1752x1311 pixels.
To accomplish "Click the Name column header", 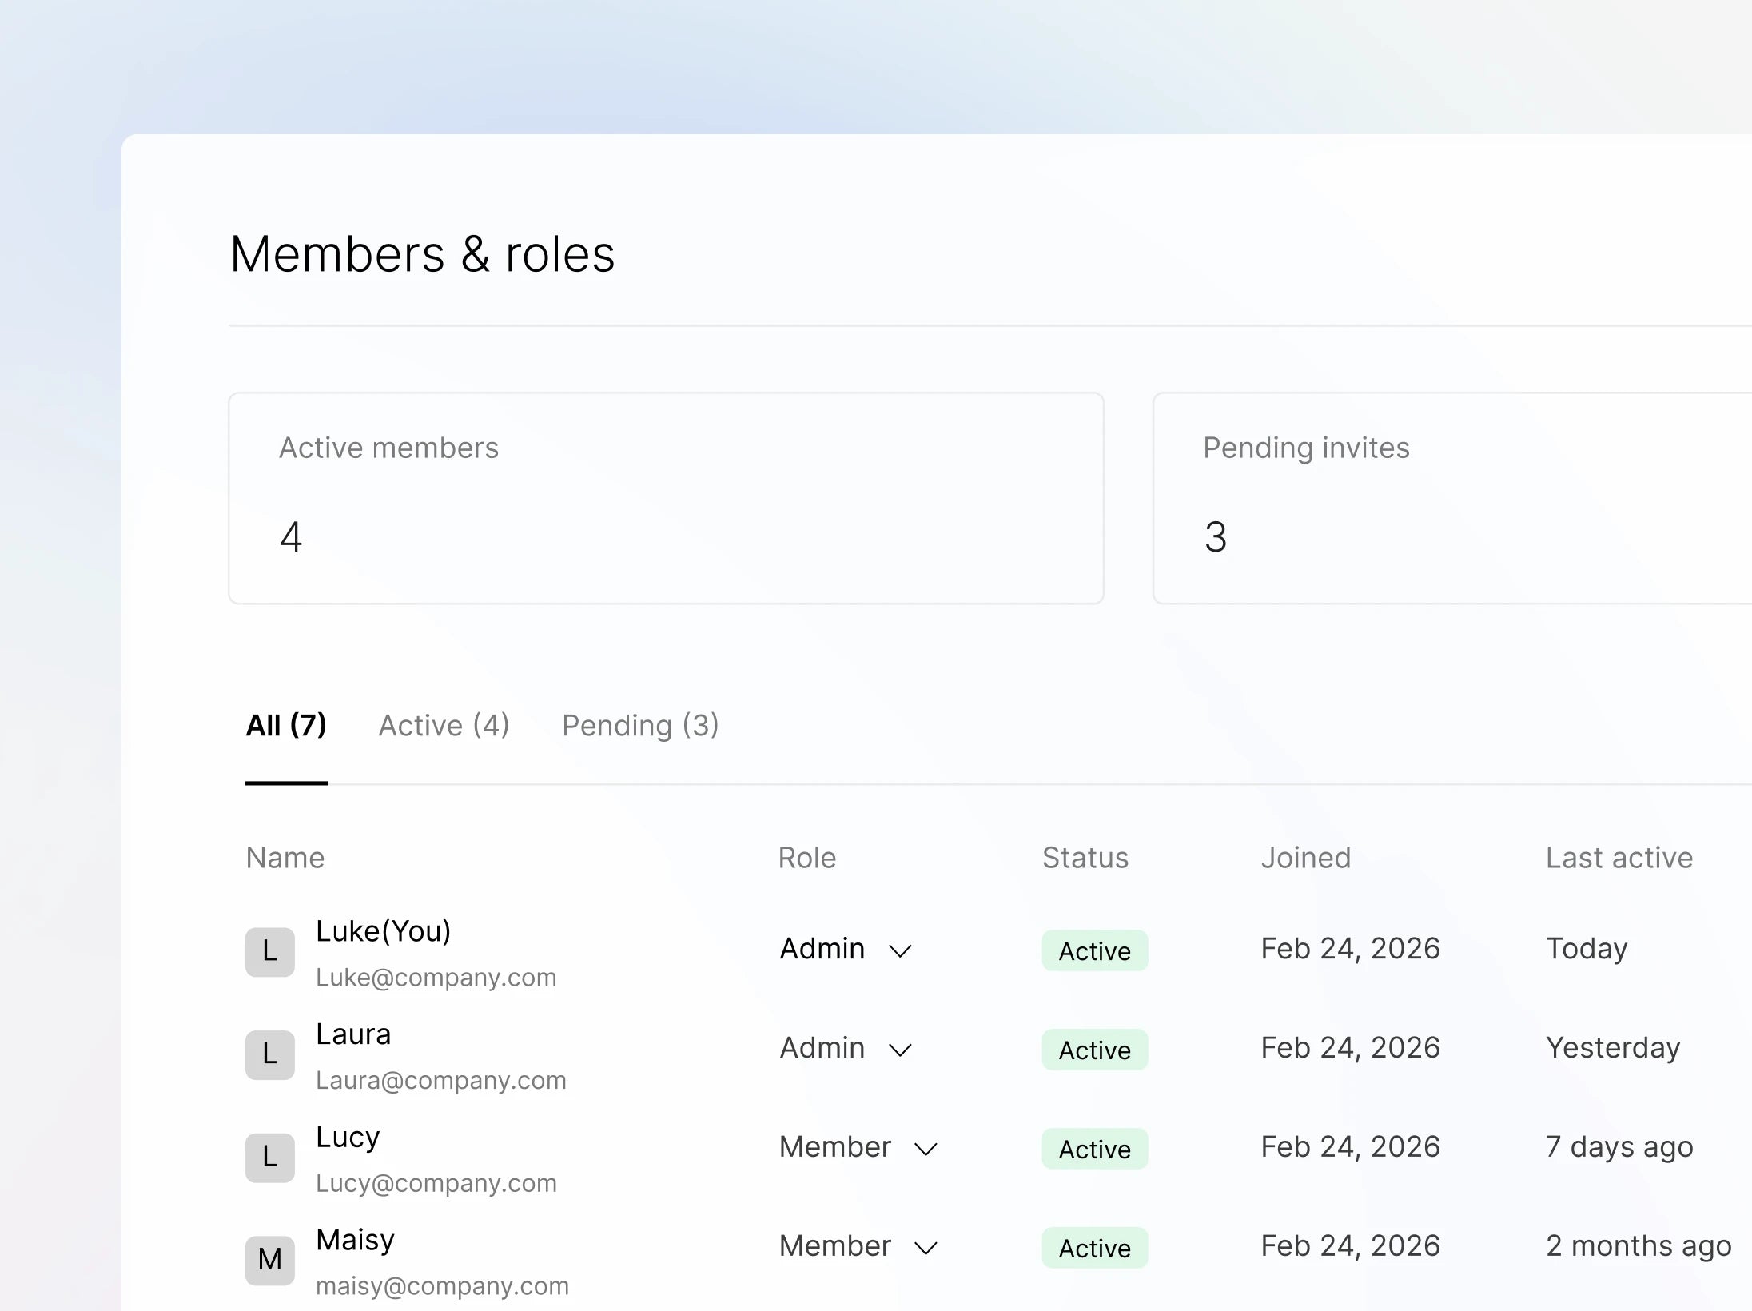I will [285, 858].
